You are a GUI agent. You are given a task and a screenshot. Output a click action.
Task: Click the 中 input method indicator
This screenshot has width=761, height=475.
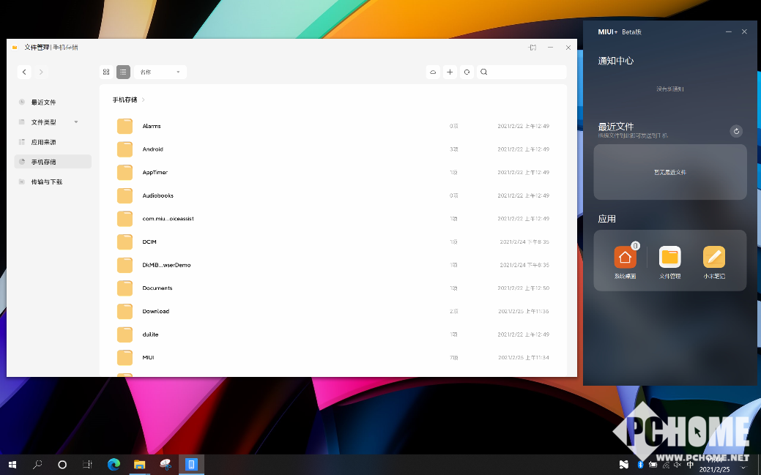click(690, 465)
